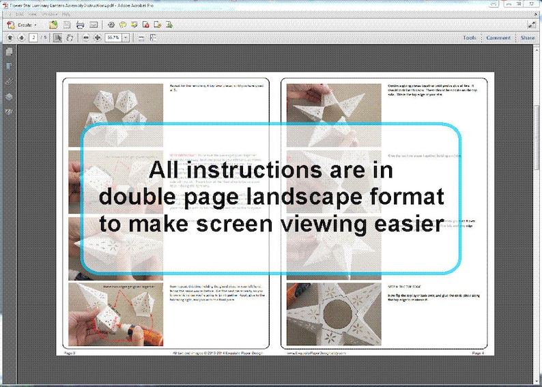542x387 pixels.
Task: Expand the zoom percentage dropdown arrow
Action: point(126,38)
